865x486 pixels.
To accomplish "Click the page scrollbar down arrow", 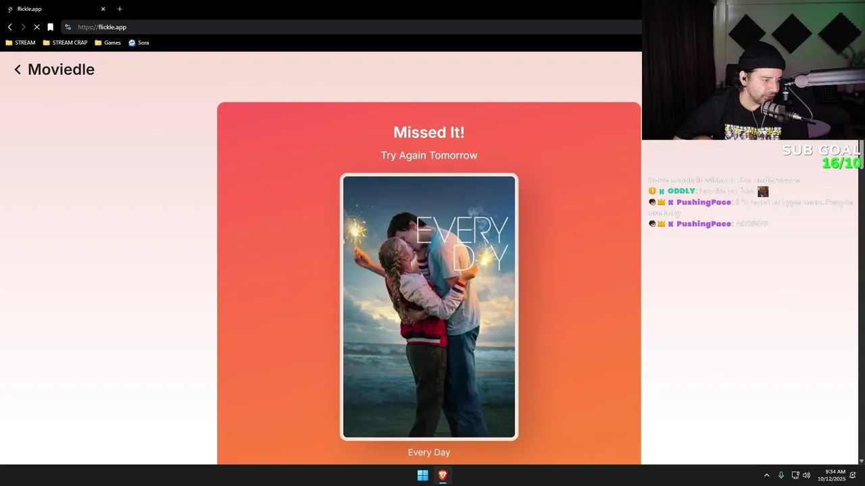I will (861, 460).
